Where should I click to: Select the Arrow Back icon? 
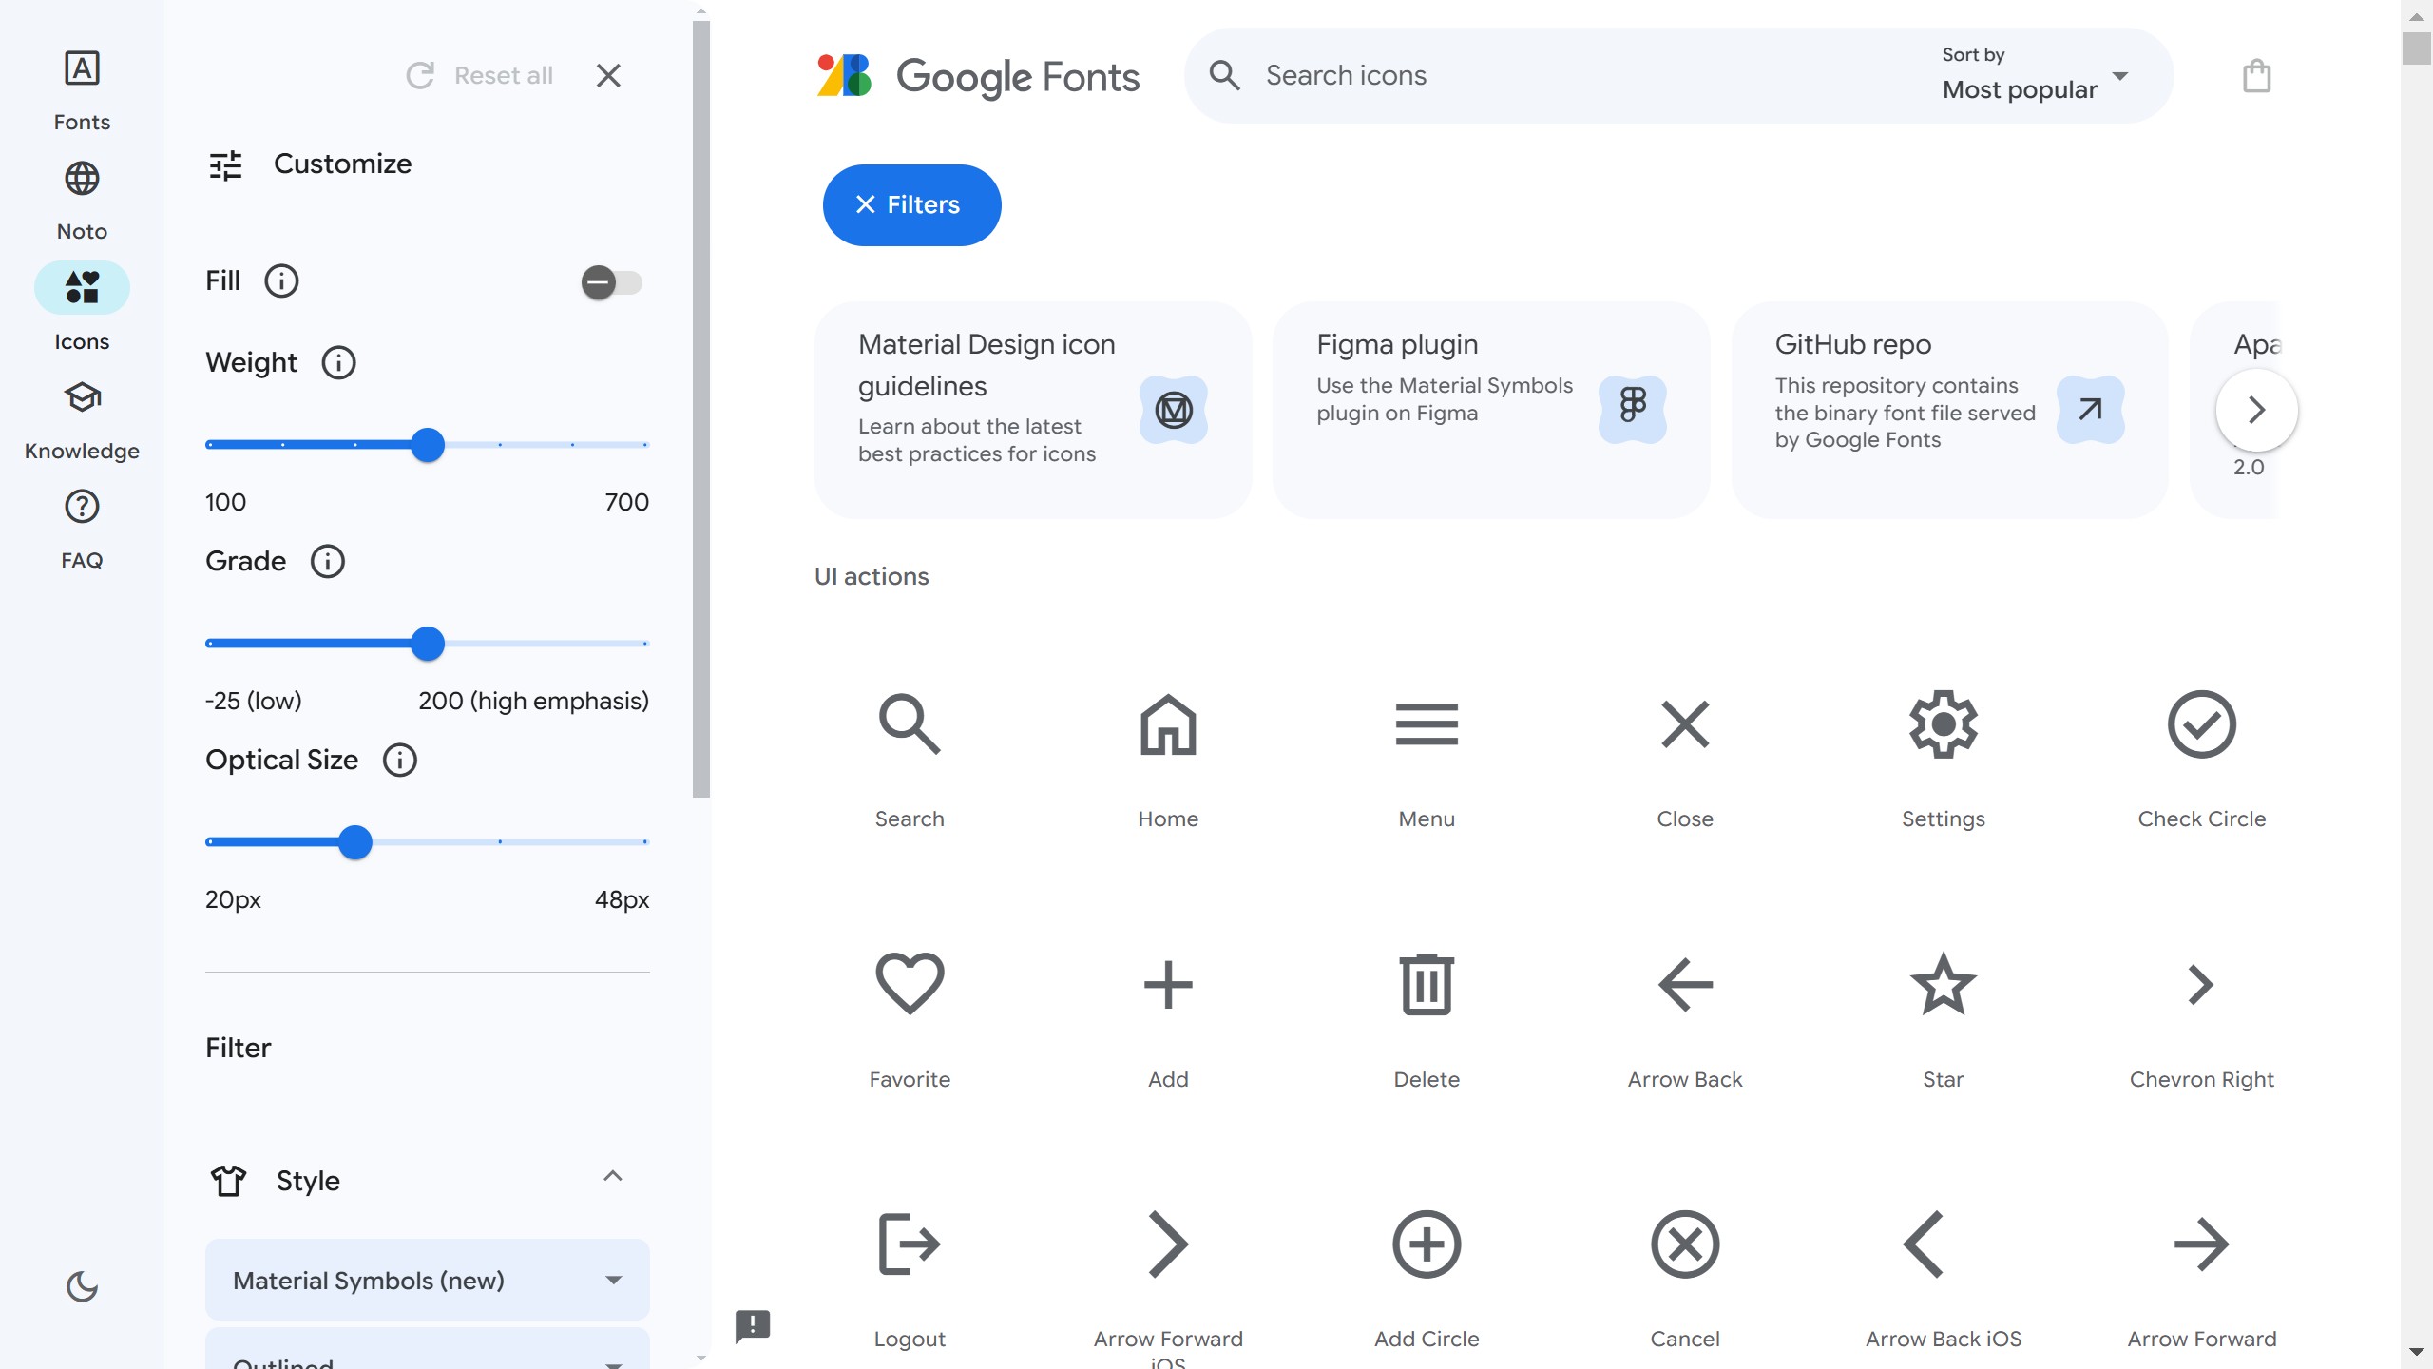pos(1685,984)
